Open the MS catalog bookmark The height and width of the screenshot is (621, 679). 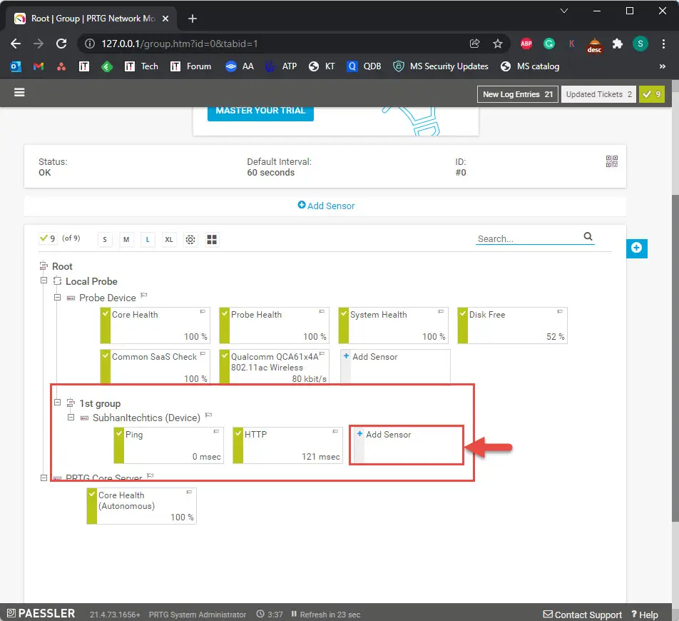pos(530,66)
